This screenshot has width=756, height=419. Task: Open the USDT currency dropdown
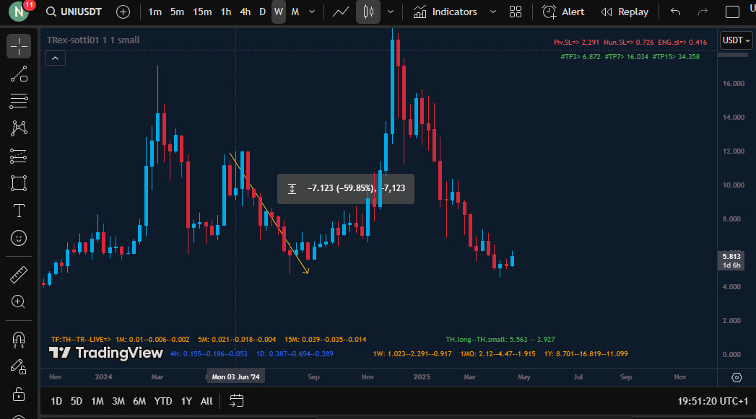point(736,40)
